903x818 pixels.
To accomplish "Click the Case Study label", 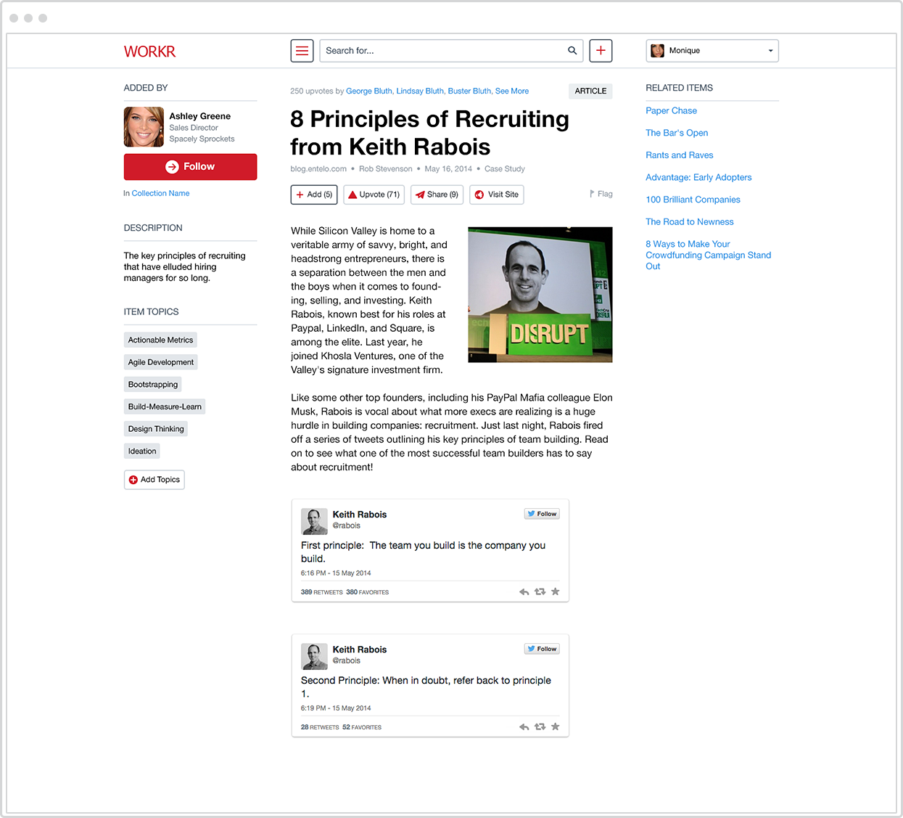I will (x=505, y=169).
